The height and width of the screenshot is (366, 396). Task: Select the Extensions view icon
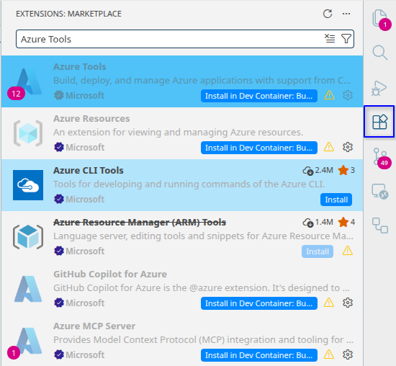click(x=379, y=122)
